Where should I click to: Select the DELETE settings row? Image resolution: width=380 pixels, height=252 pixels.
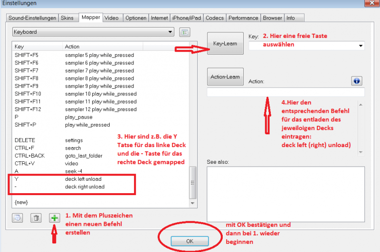pos(100,140)
